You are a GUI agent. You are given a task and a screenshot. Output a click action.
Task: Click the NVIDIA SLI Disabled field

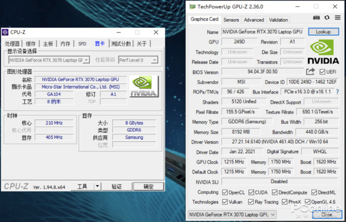280,181
